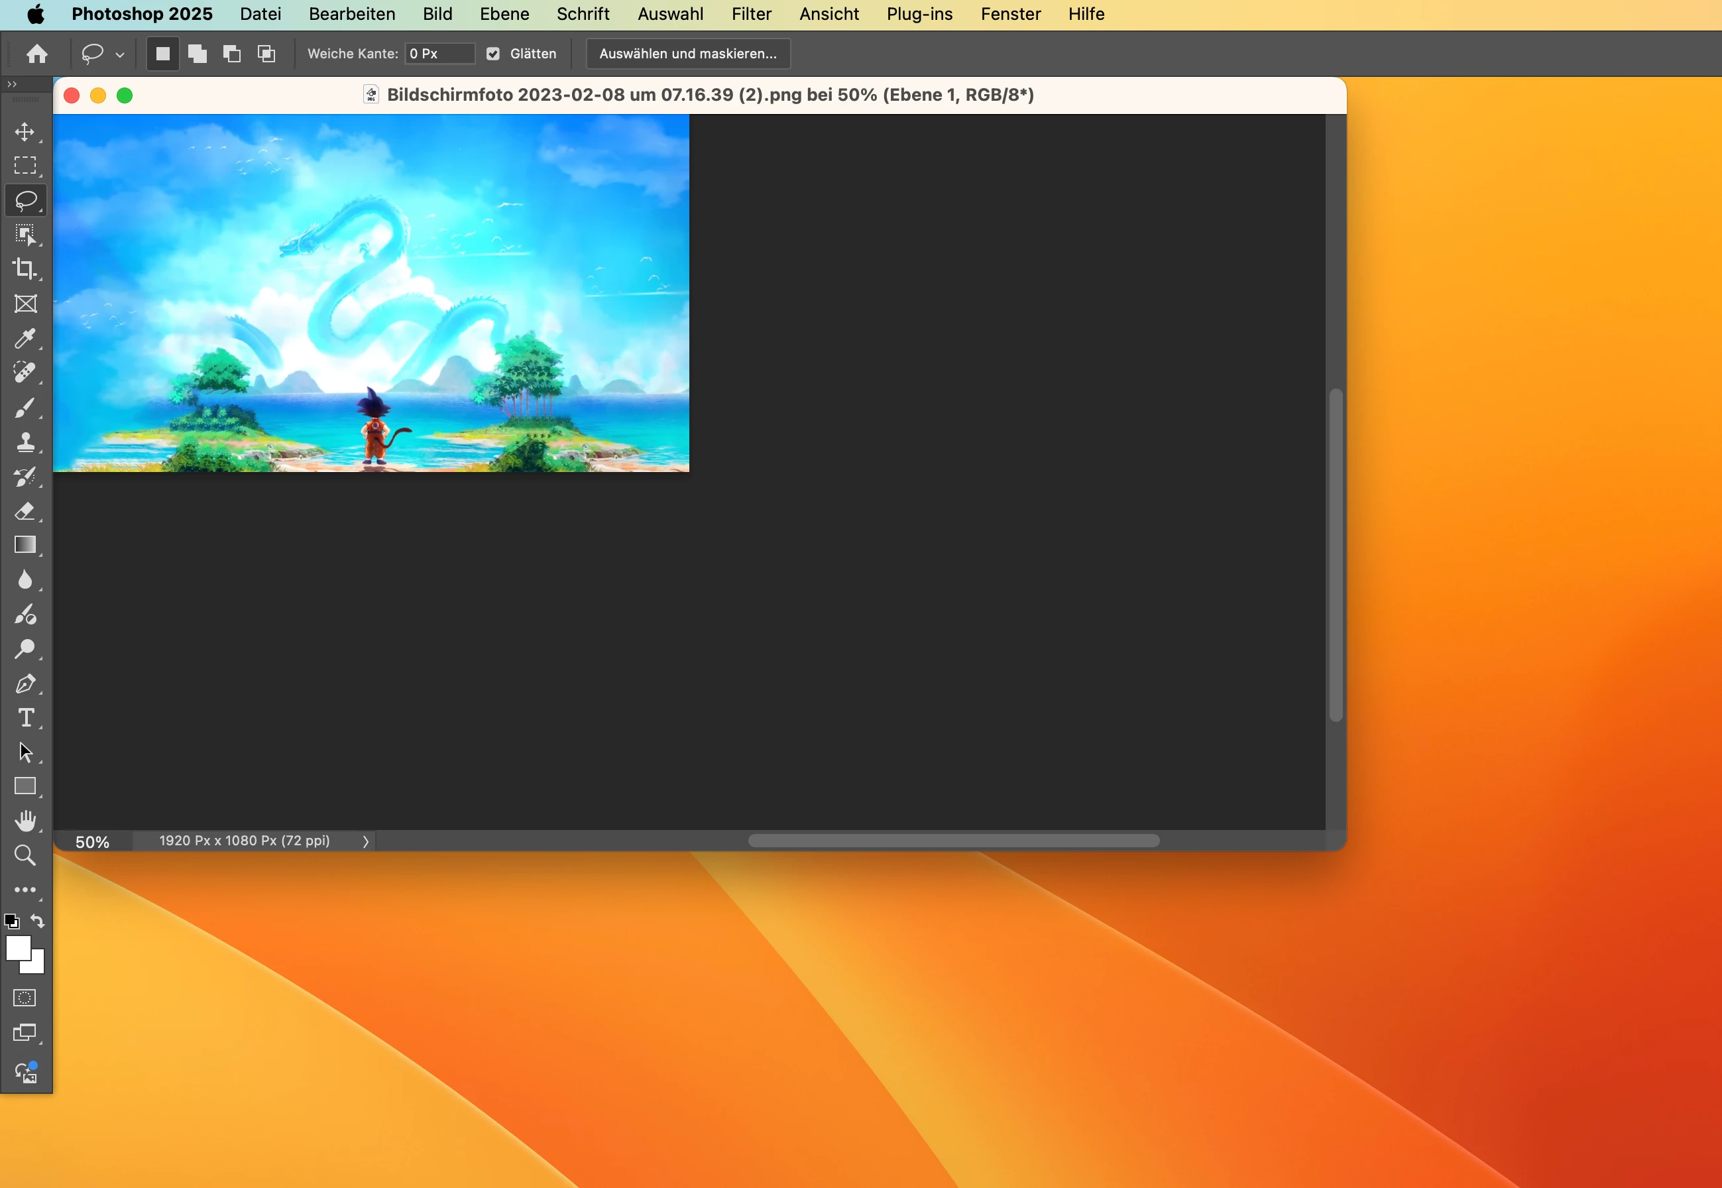The width and height of the screenshot is (1722, 1188).
Task: Select the Clone Stamp tool
Action: coord(25,442)
